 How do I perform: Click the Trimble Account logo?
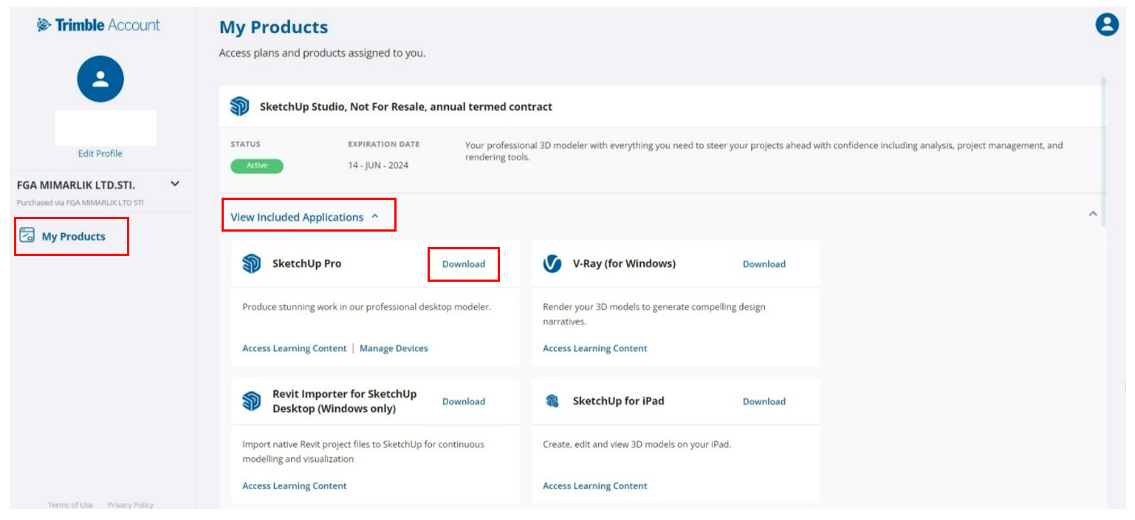click(98, 25)
